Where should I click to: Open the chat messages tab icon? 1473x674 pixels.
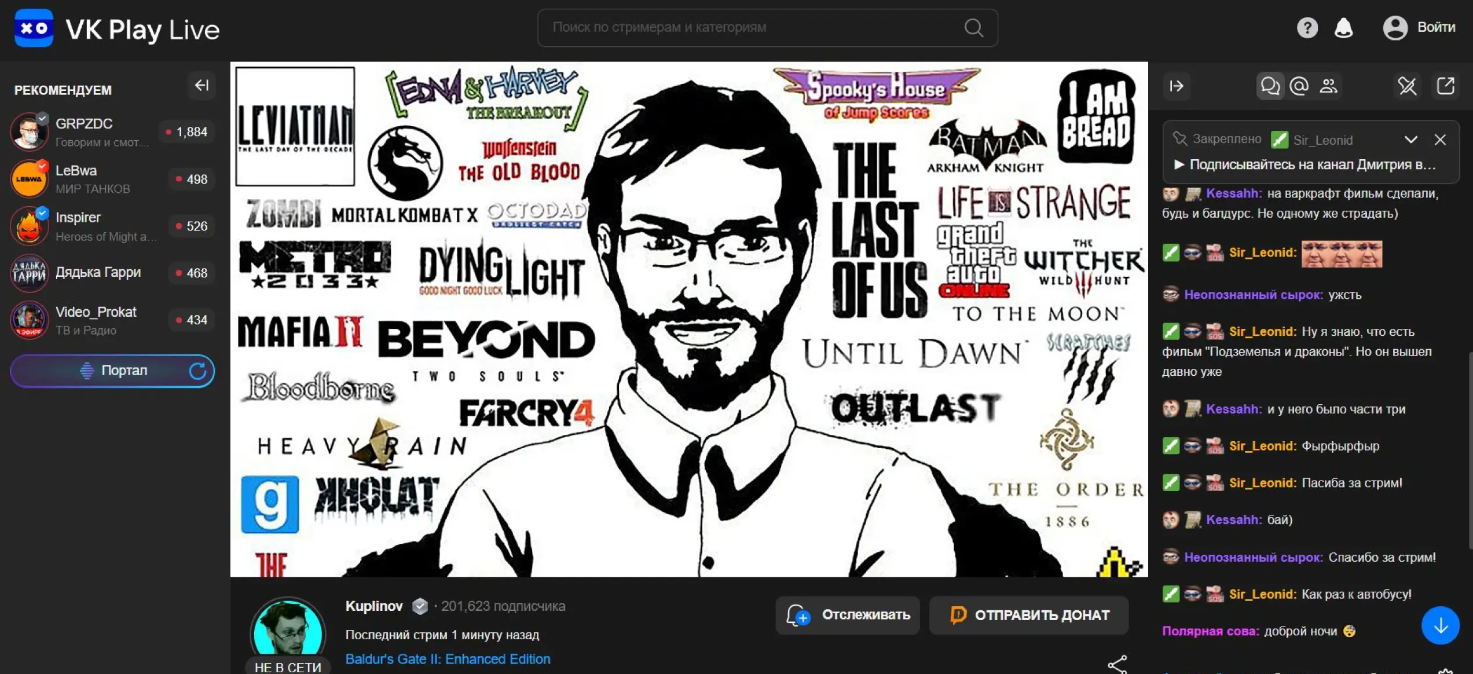click(1270, 86)
